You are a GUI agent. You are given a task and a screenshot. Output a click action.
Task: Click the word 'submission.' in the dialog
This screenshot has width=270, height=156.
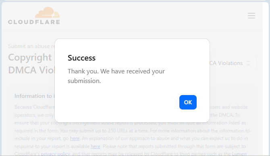(x=84, y=81)
